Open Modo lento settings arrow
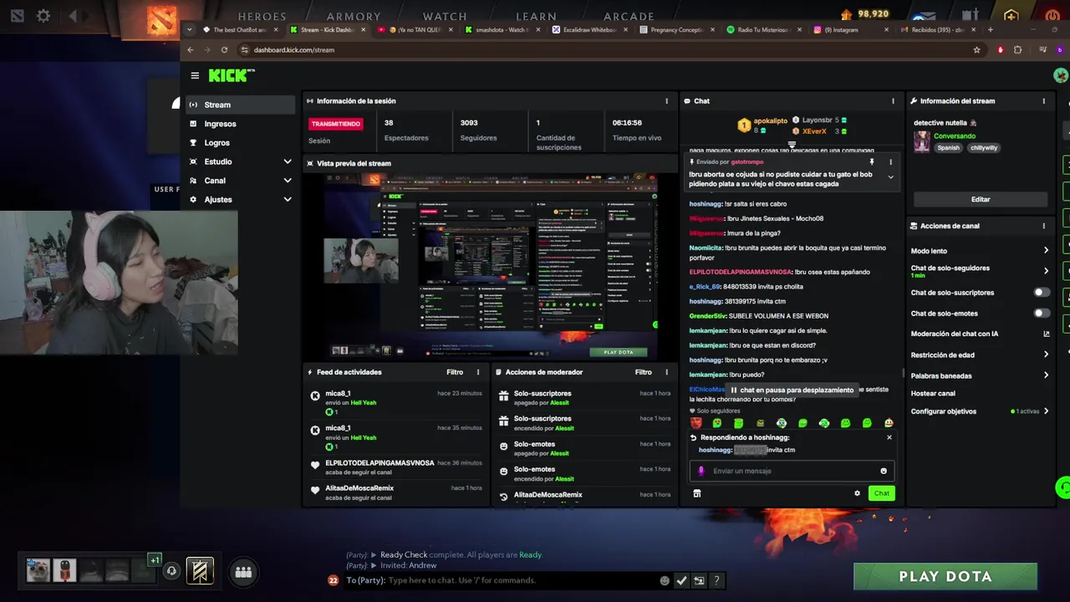 [x=1046, y=251]
